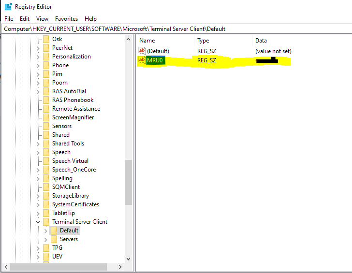Select the Shared Tools folder icon

click(x=46, y=144)
